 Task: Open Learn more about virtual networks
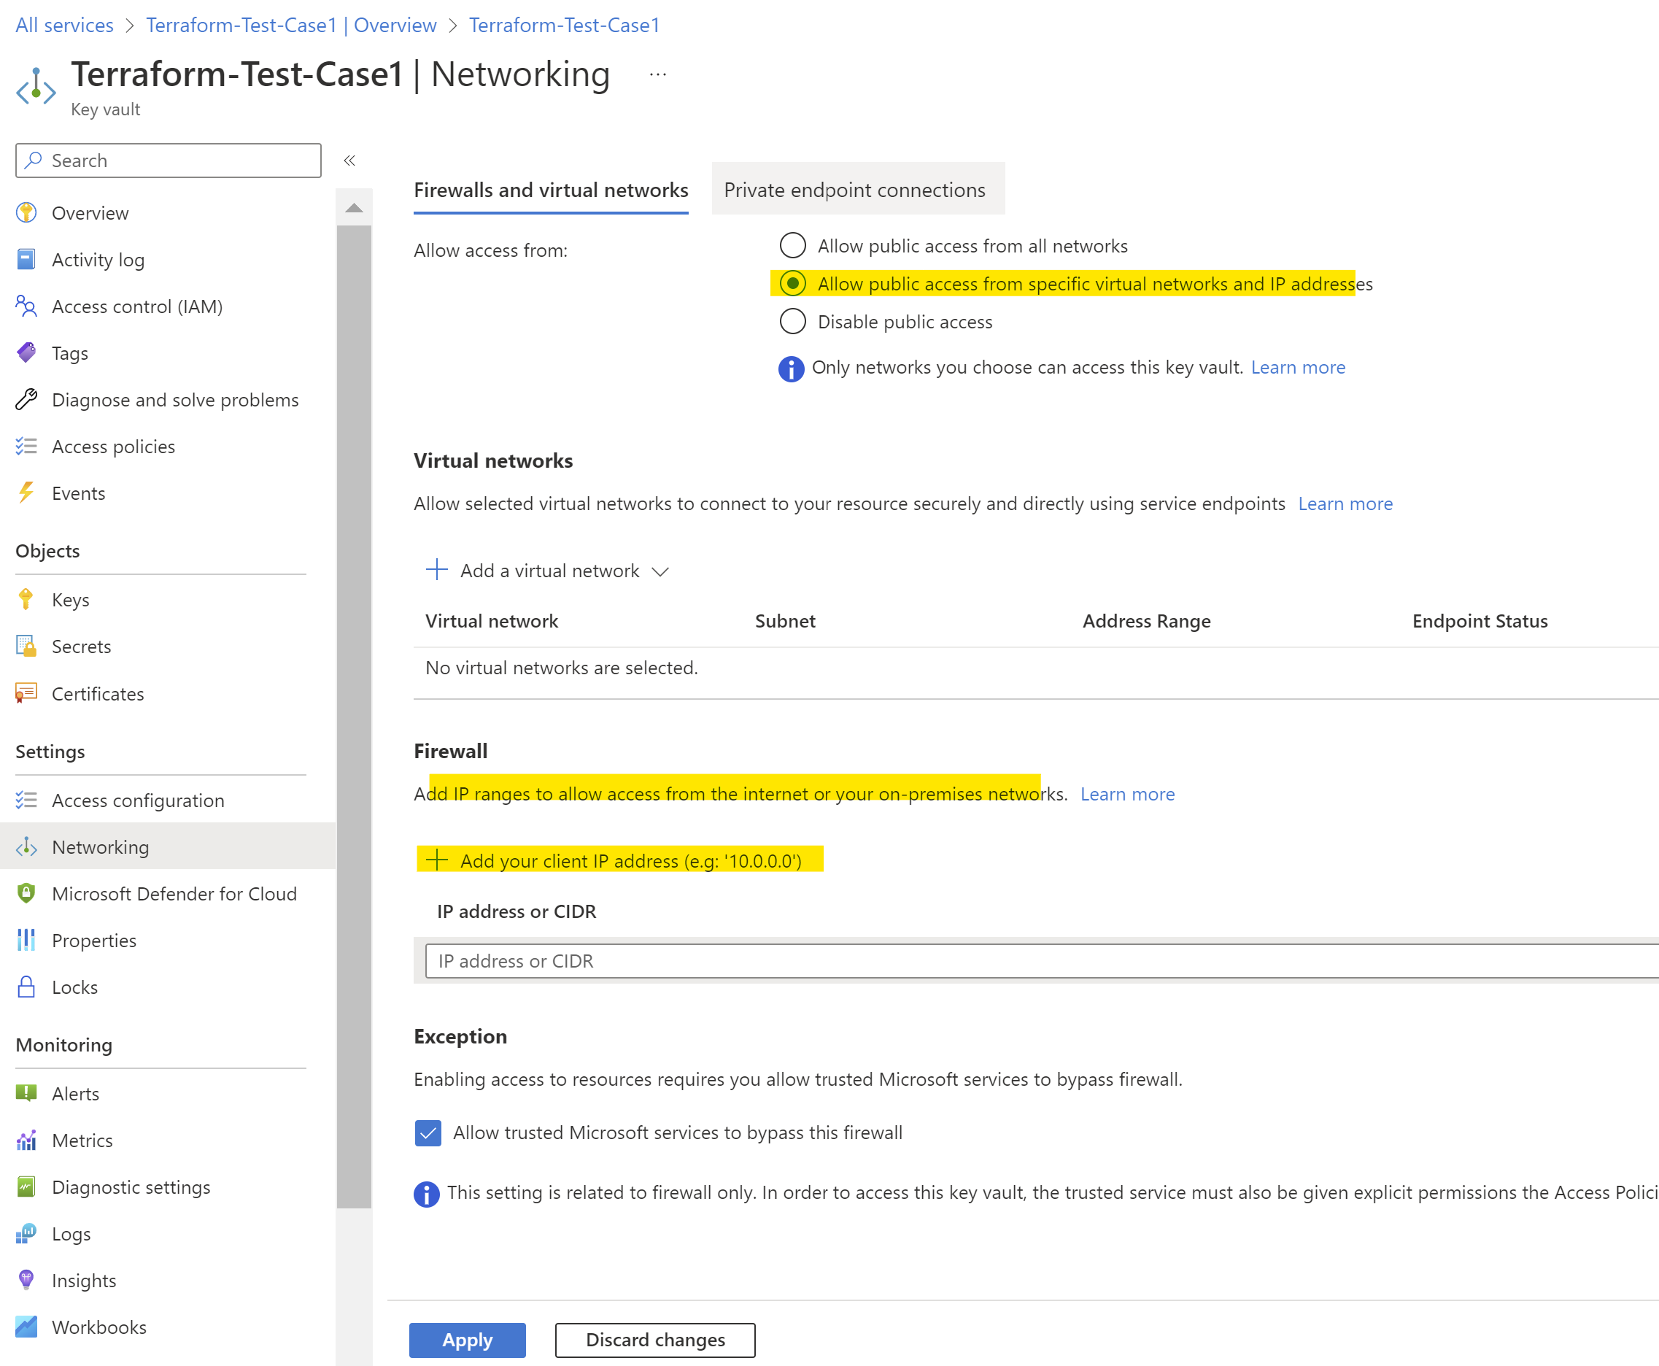coord(1345,503)
